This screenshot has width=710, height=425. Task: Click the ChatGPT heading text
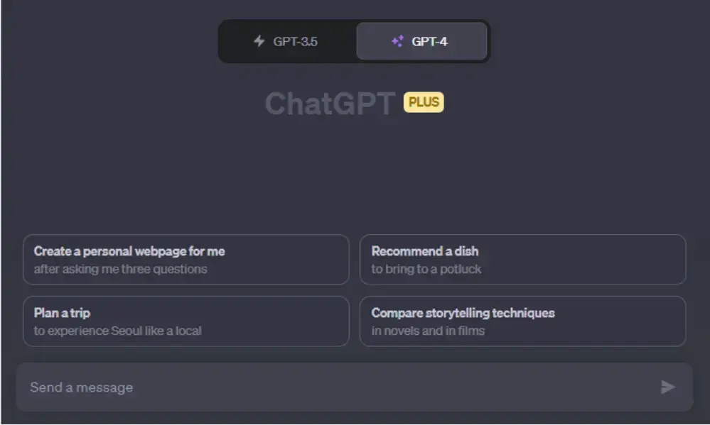pyautogui.click(x=330, y=102)
